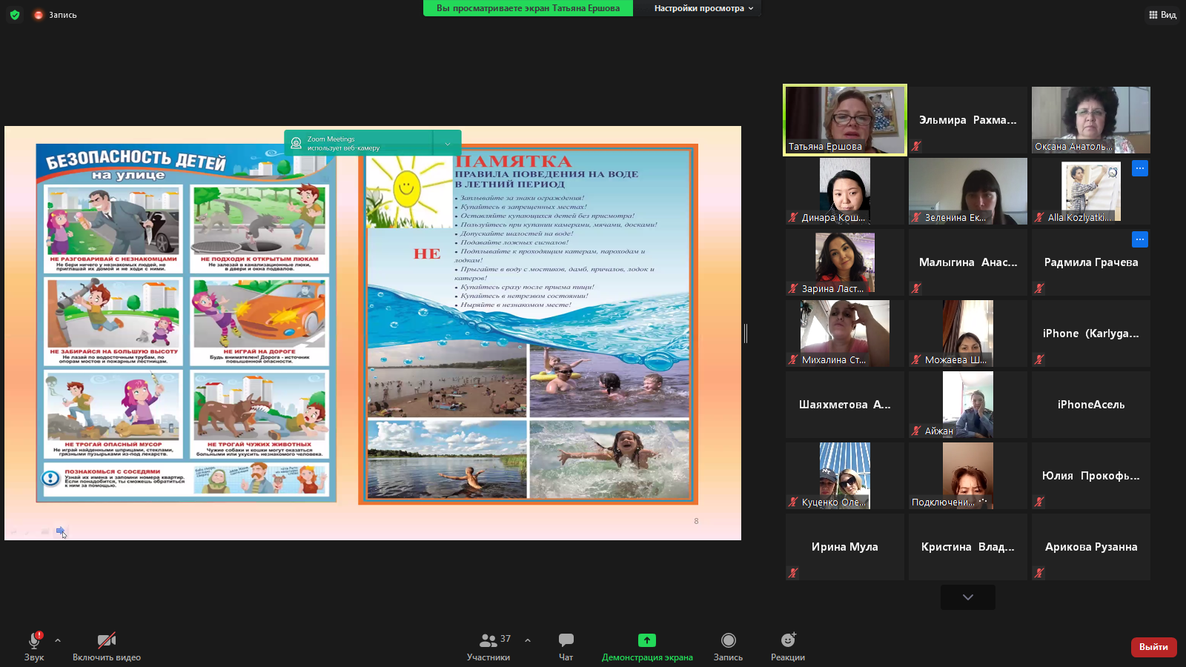Select Татьяна Ершова video tile
The image size is (1186, 667).
[845, 120]
